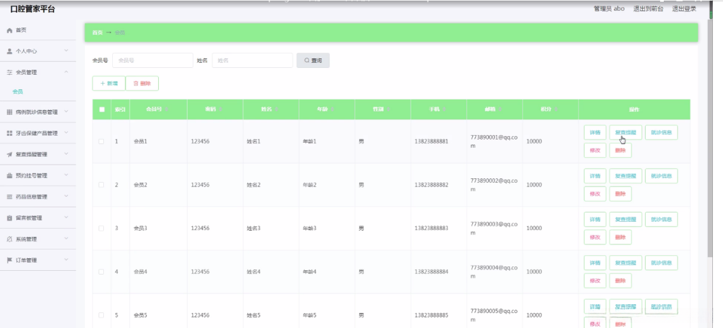Click the 新增 add button
This screenshot has width=723, height=328.
pyautogui.click(x=109, y=84)
